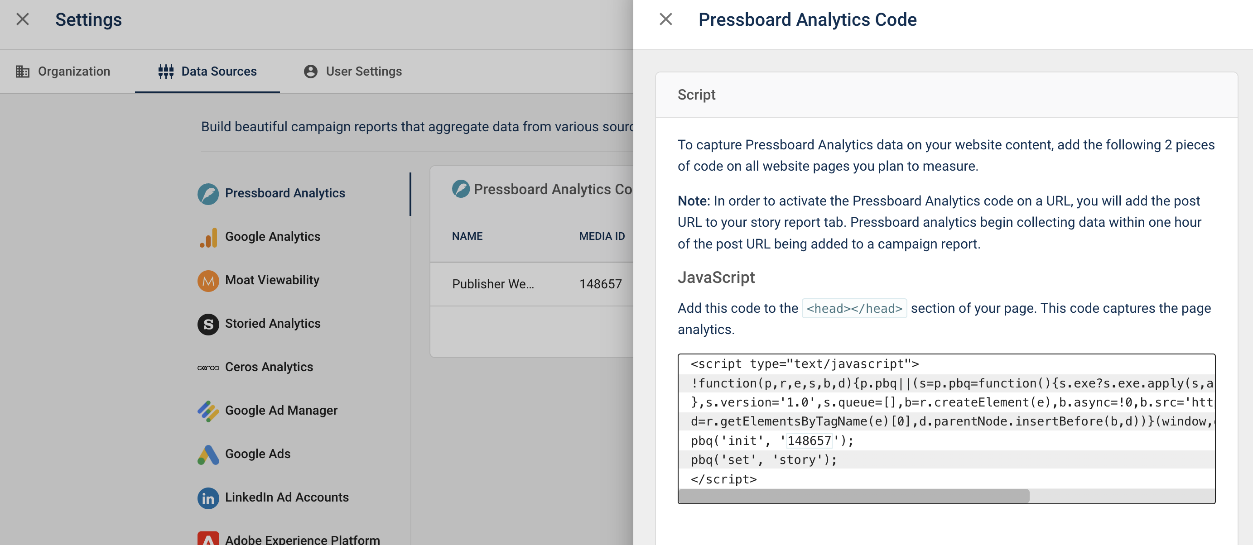The image size is (1253, 545).
Task: Open the User Settings tab
Action: [x=352, y=72]
